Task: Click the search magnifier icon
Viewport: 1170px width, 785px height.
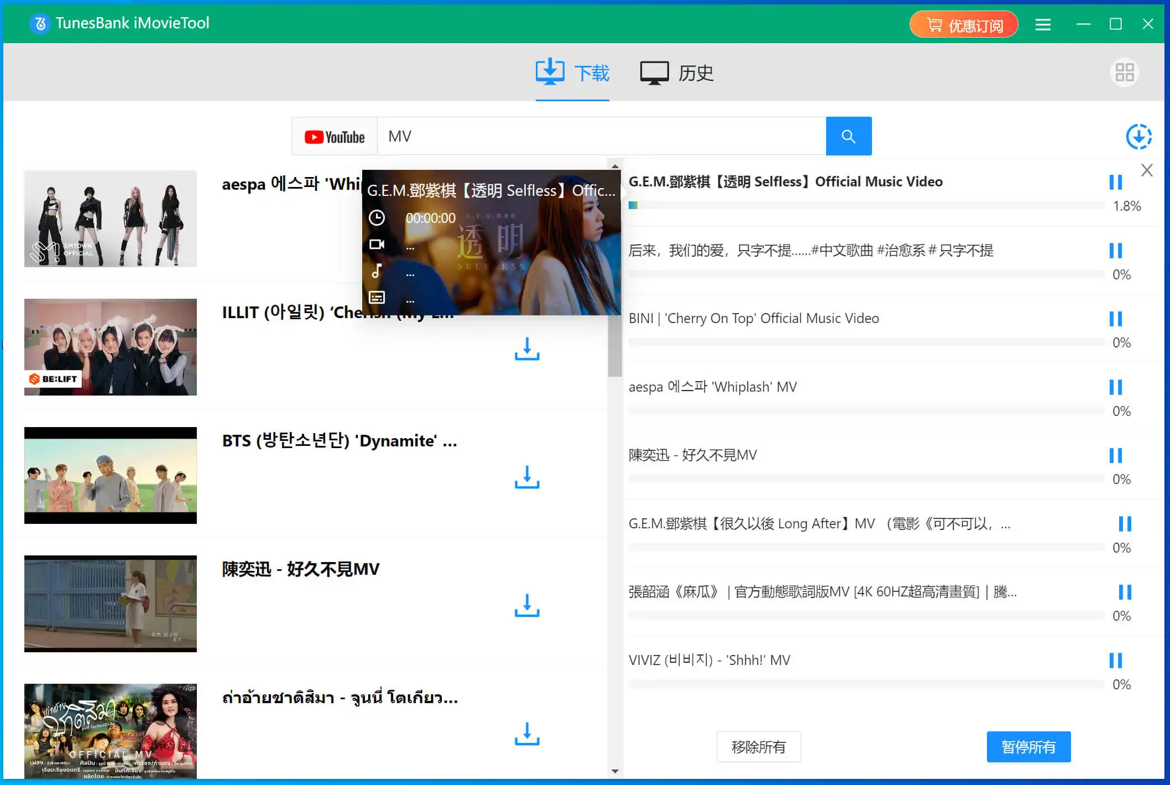Action: coord(848,136)
